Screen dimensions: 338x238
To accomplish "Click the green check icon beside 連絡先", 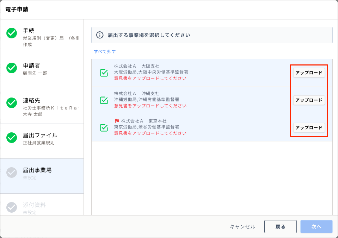I will click(12, 103).
